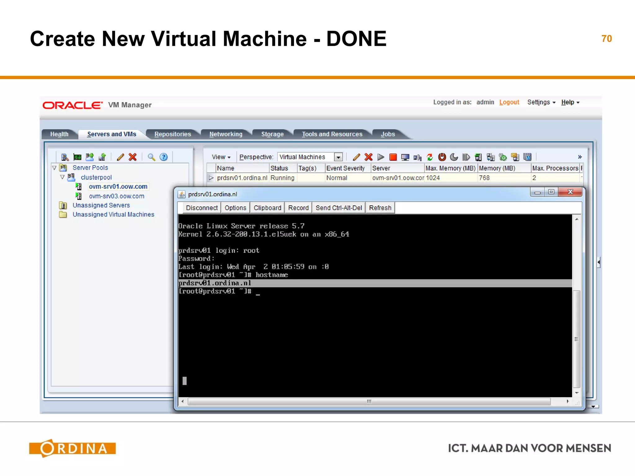
Task: Resume VM with the striped play icon
Action: click(466, 157)
